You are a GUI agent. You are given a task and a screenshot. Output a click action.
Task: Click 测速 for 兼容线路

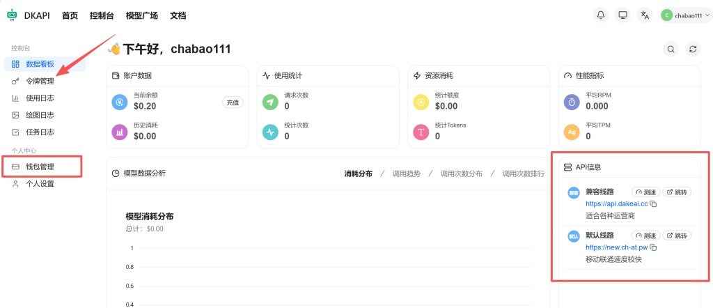[645, 192]
